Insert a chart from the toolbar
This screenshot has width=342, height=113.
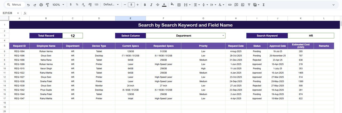pyautogui.click(x=243, y=5)
